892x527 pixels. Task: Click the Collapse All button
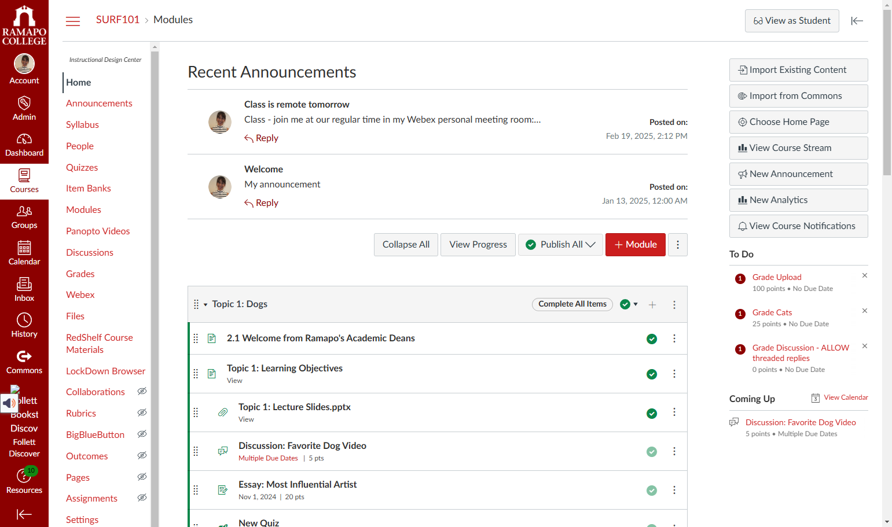click(406, 245)
